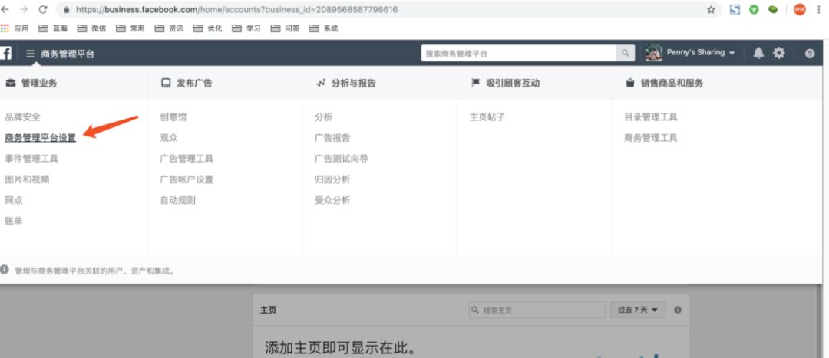Open the hamburger menu beside 商务管理平台

(30, 54)
